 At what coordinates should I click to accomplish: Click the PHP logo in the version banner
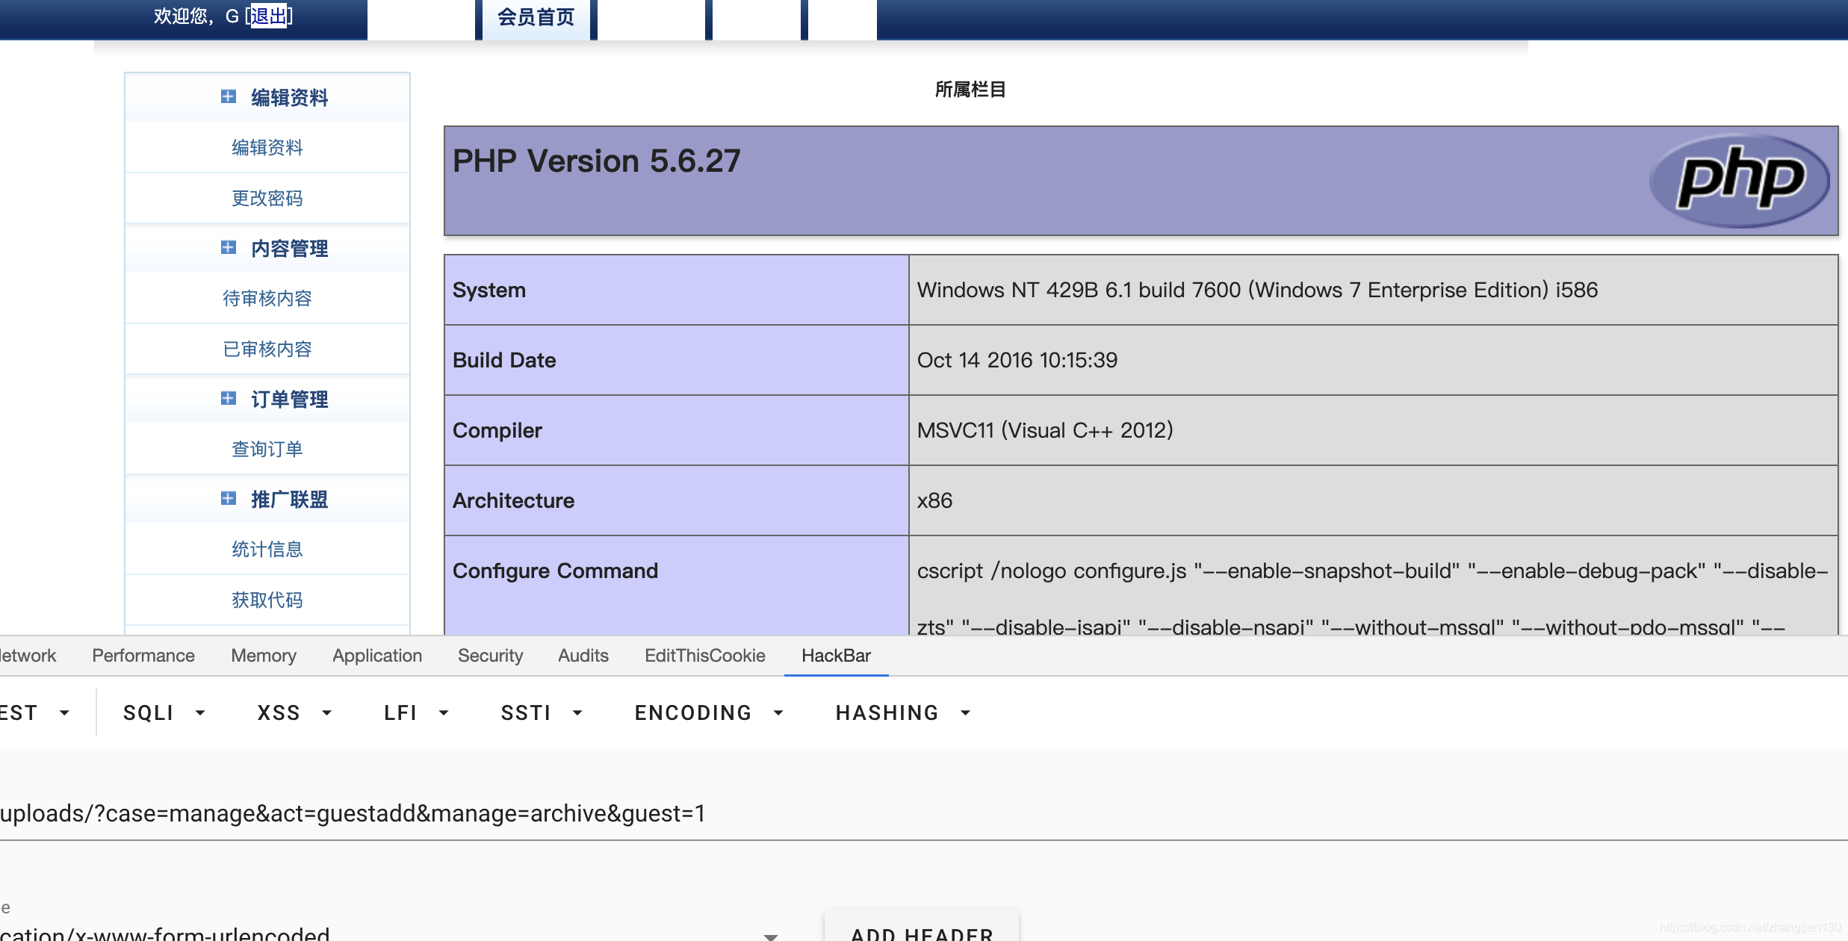pos(1740,180)
